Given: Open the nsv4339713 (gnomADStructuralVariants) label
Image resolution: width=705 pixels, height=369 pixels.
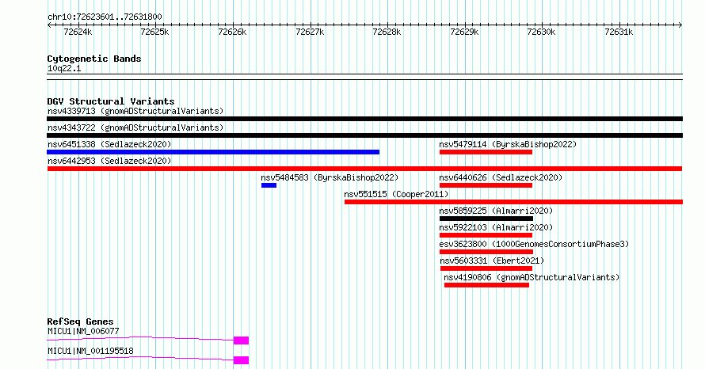Looking at the screenshot, I should coord(135,111).
